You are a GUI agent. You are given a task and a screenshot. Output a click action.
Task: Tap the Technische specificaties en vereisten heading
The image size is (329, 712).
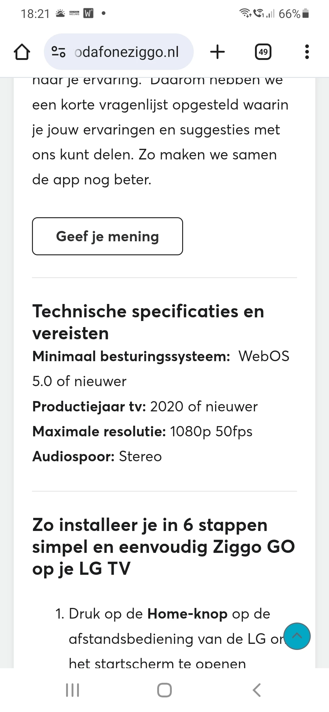pos(148,322)
